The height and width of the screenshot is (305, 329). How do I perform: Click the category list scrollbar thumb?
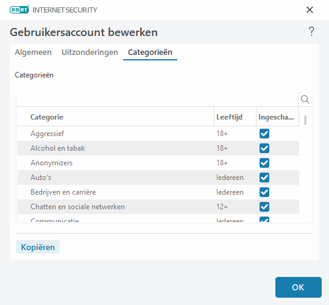tap(305, 120)
